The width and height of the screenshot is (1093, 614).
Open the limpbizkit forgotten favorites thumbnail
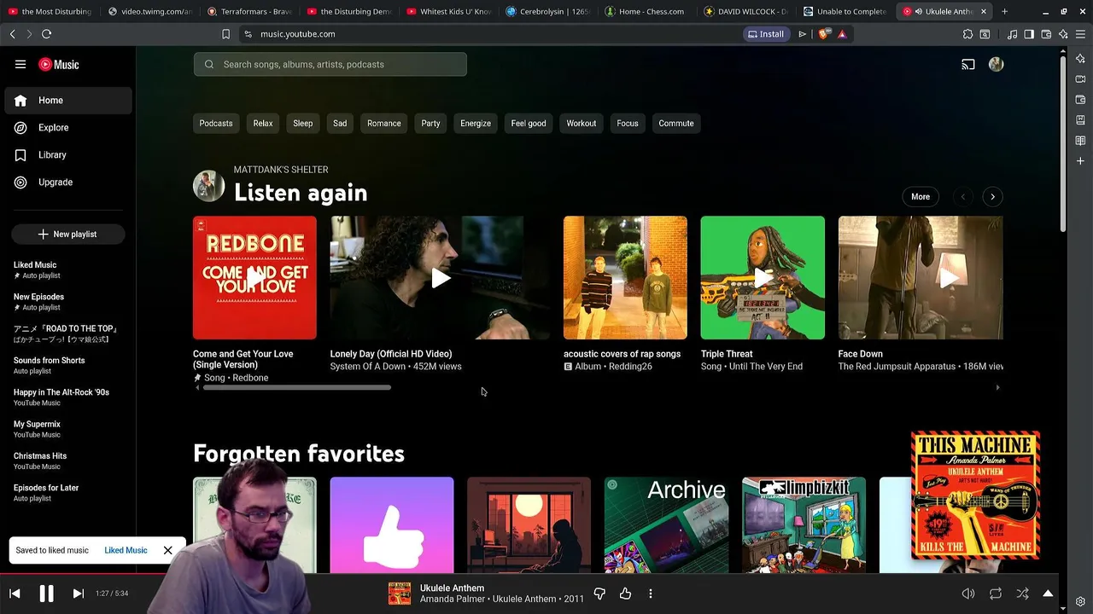pos(804,525)
